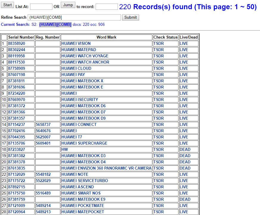Open registration number 5625007
This screenshot has width=260, height=215.
pos(43,137)
